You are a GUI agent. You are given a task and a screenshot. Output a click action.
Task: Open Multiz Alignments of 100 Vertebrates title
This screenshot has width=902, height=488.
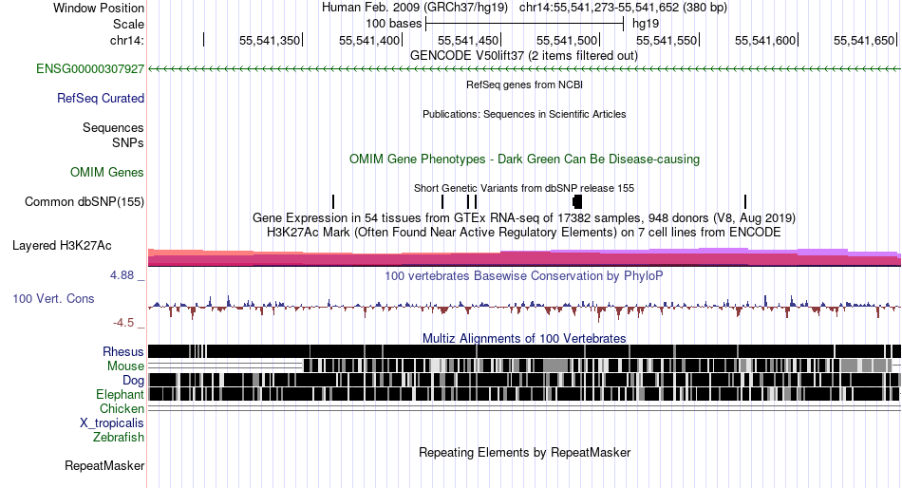click(x=524, y=338)
